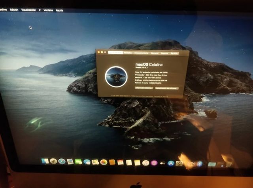The image size is (253, 188).
Task: Click the Procesador Intel Core 2 Duo line
Action: (151, 75)
